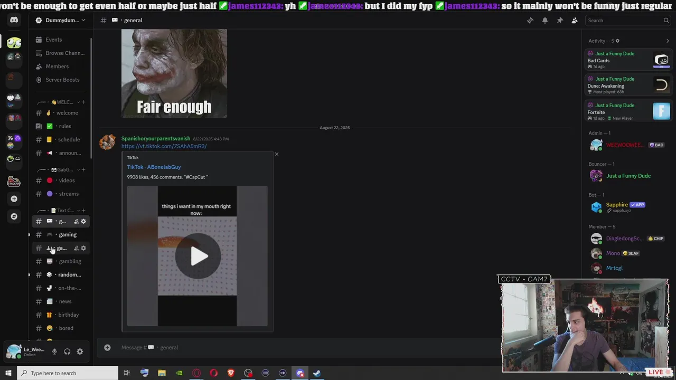
Task: Open Members entry in sidebar
Action: coord(61,66)
